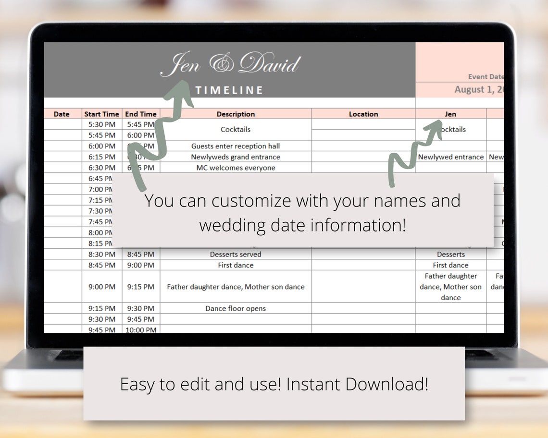Image resolution: width=548 pixels, height=438 pixels.
Task: Click the Father daughter dance cell
Action: pyautogui.click(x=236, y=287)
